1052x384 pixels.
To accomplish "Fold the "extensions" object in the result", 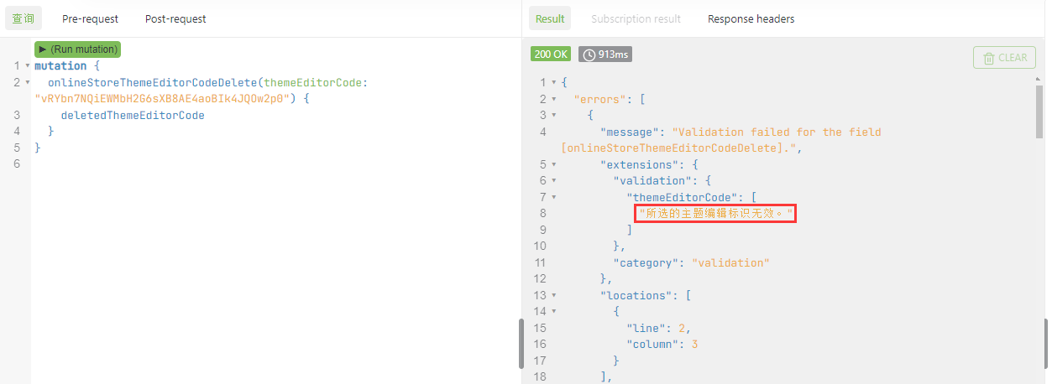I will pos(553,164).
